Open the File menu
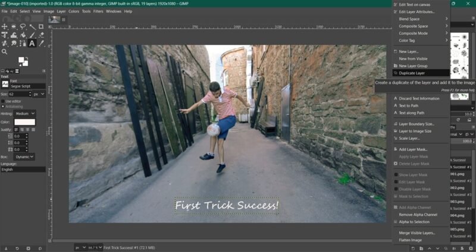This screenshot has width=476, height=252. tap(5, 11)
